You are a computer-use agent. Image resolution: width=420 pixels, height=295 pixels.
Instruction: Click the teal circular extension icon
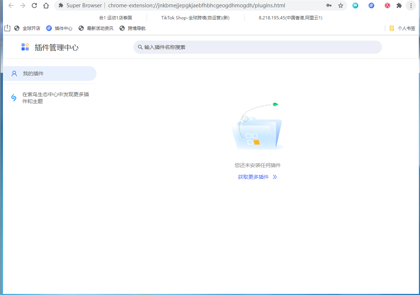(x=355, y=5)
